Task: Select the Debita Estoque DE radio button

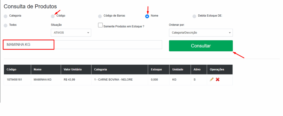Action: [x=194, y=16]
